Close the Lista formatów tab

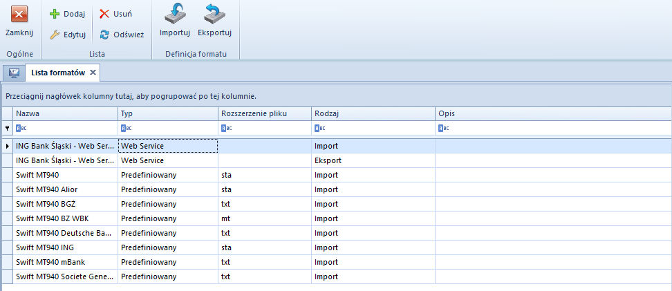(93, 73)
